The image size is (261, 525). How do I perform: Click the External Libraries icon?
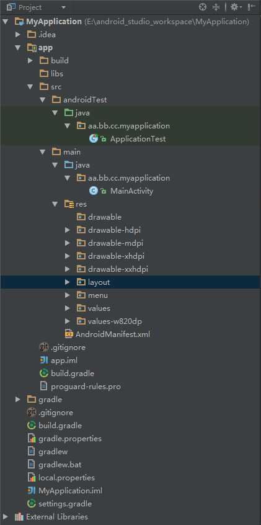point(19,517)
